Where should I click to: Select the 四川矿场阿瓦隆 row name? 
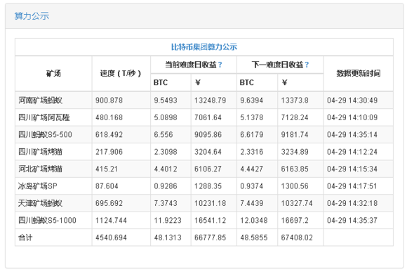pyautogui.click(x=44, y=117)
